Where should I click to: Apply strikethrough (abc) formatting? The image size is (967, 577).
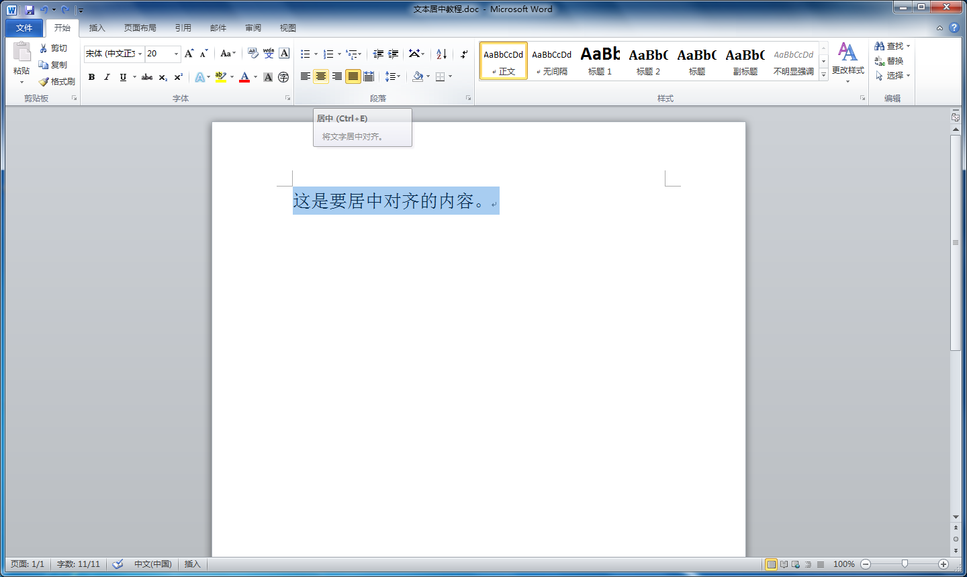pos(147,77)
